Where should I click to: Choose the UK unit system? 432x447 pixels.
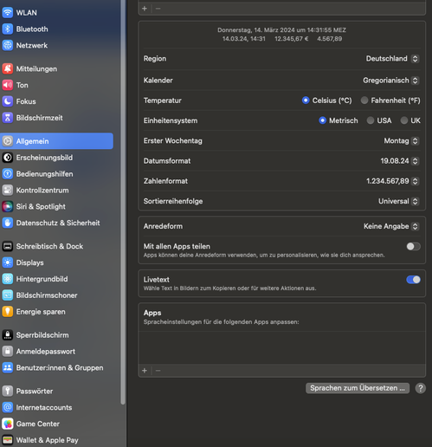click(x=404, y=120)
